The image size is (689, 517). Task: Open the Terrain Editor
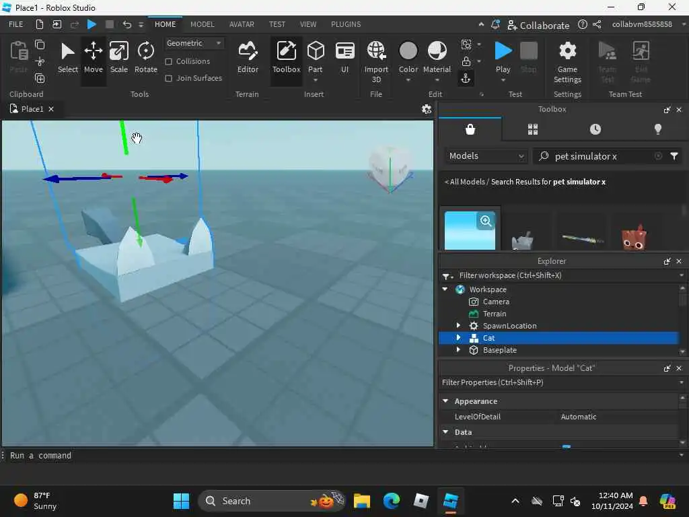248,57
